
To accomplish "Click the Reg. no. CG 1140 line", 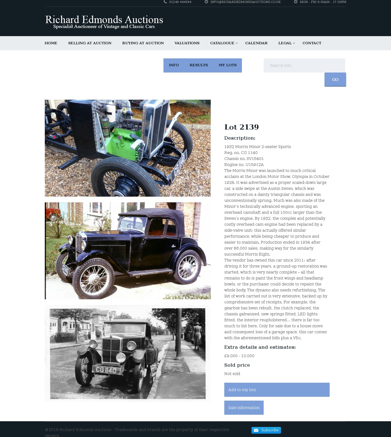I will [x=241, y=153].
